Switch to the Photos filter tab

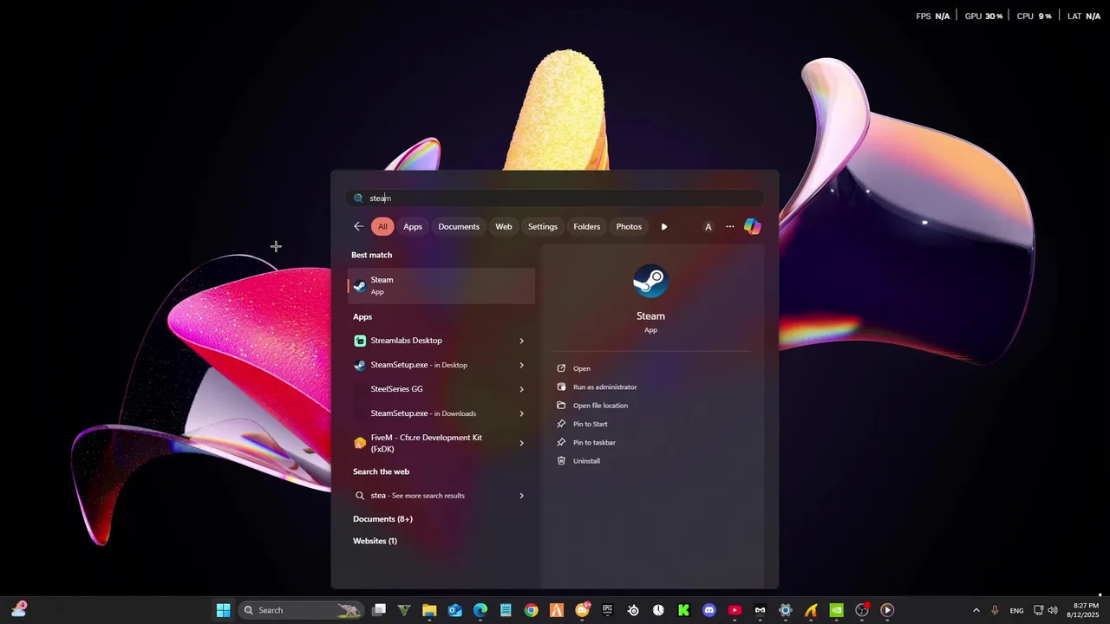tap(629, 226)
